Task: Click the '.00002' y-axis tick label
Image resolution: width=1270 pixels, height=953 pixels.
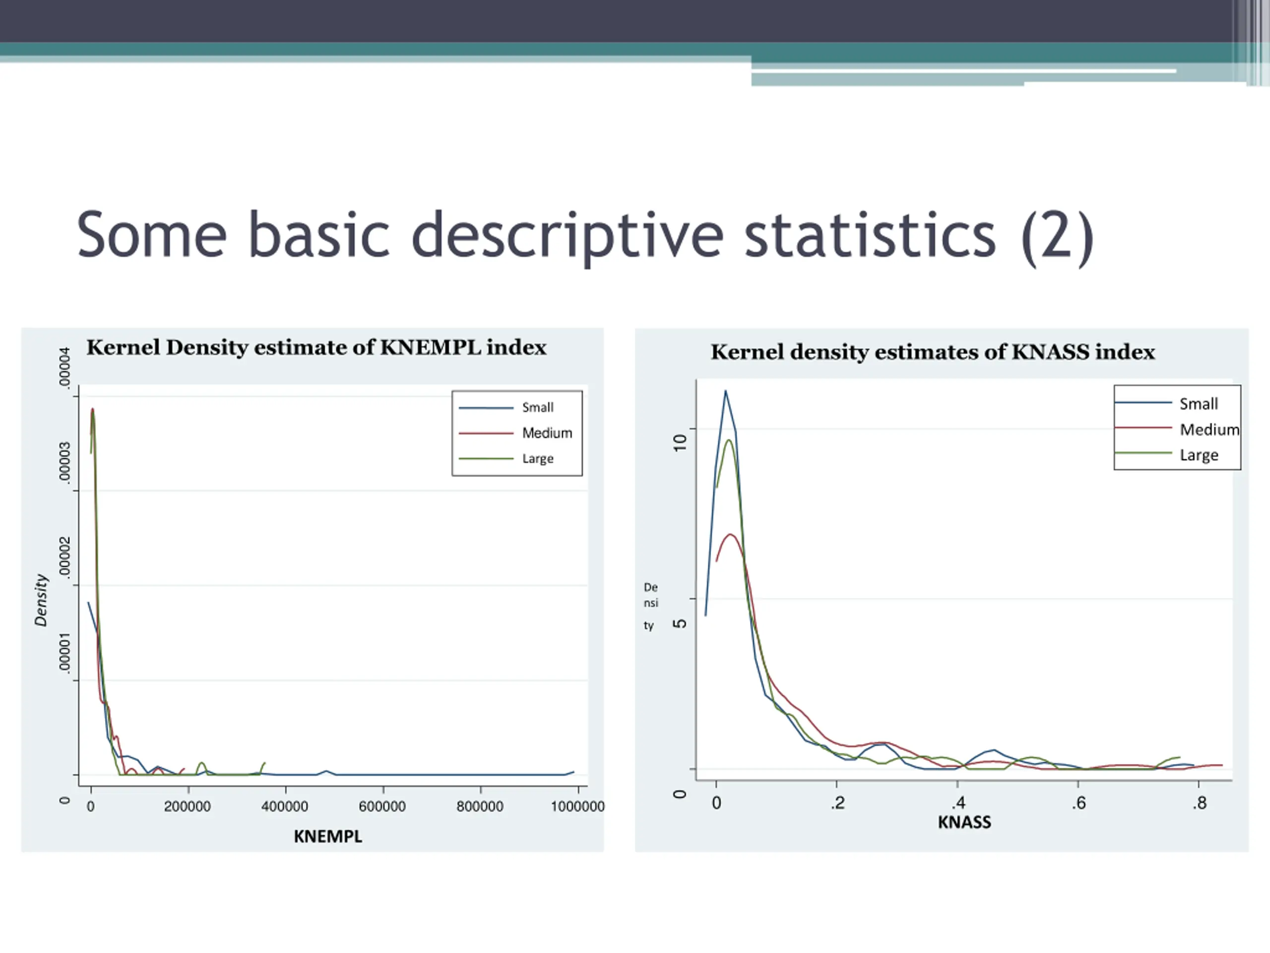Action: point(65,557)
